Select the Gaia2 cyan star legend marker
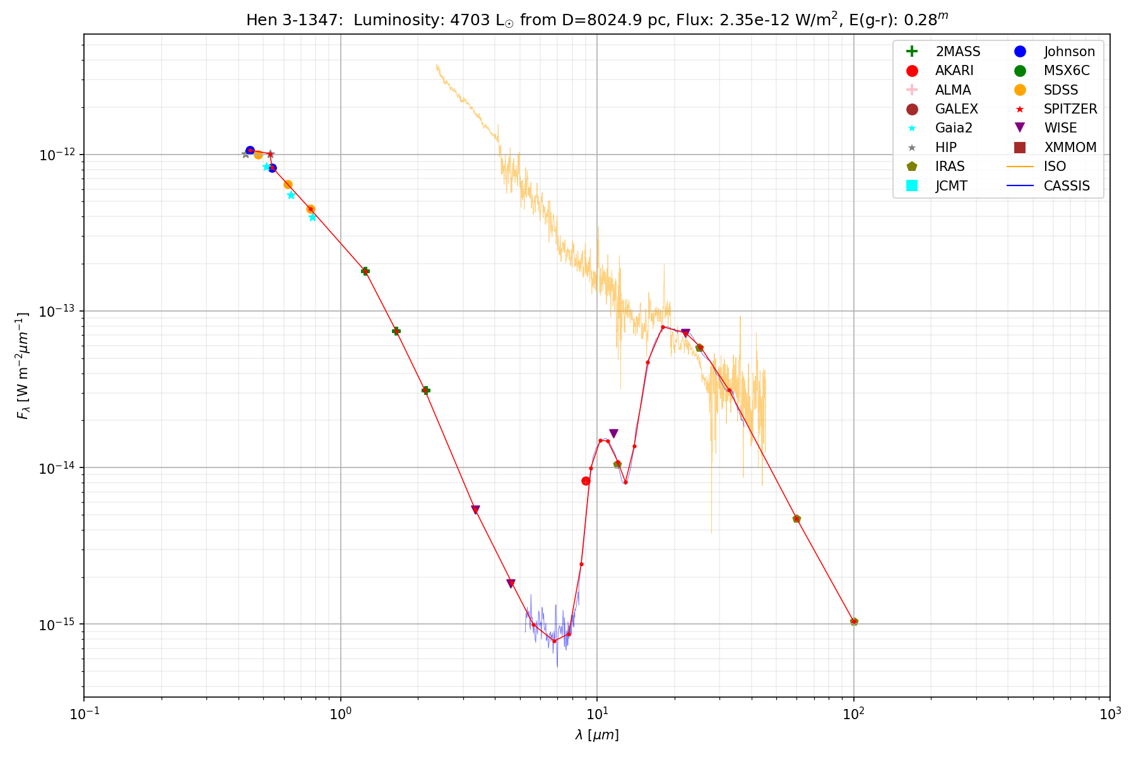 click(911, 128)
